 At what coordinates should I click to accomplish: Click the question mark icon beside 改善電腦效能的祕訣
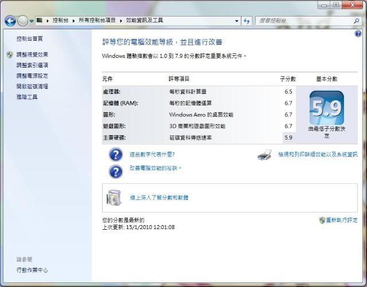point(116,171)
